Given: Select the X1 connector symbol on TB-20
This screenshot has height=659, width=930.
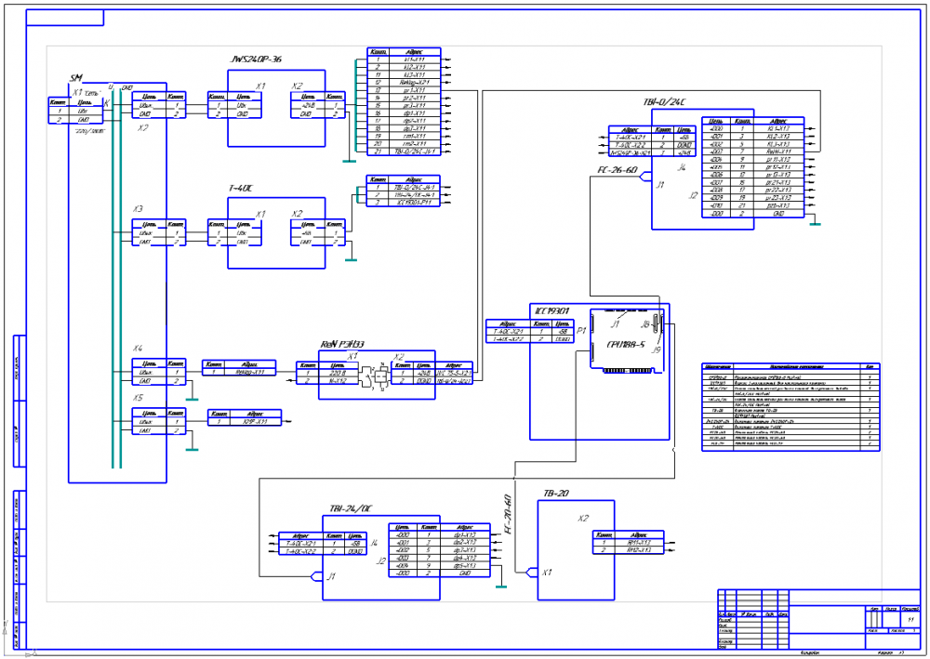Looking at the screenshot, I should [532, 571].
